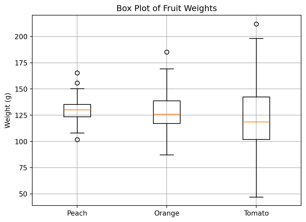Image resolution: width=306 pixels, height=222 pixels.
Task: Select the Tomato x-axis label
Action: (256, 213)
